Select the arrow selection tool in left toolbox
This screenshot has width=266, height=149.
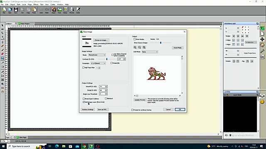[x=2, y=25]
